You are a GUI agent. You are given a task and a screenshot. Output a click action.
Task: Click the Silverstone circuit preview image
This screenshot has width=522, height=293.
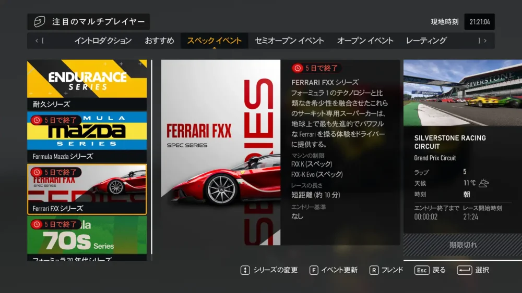tap(462, 93)
